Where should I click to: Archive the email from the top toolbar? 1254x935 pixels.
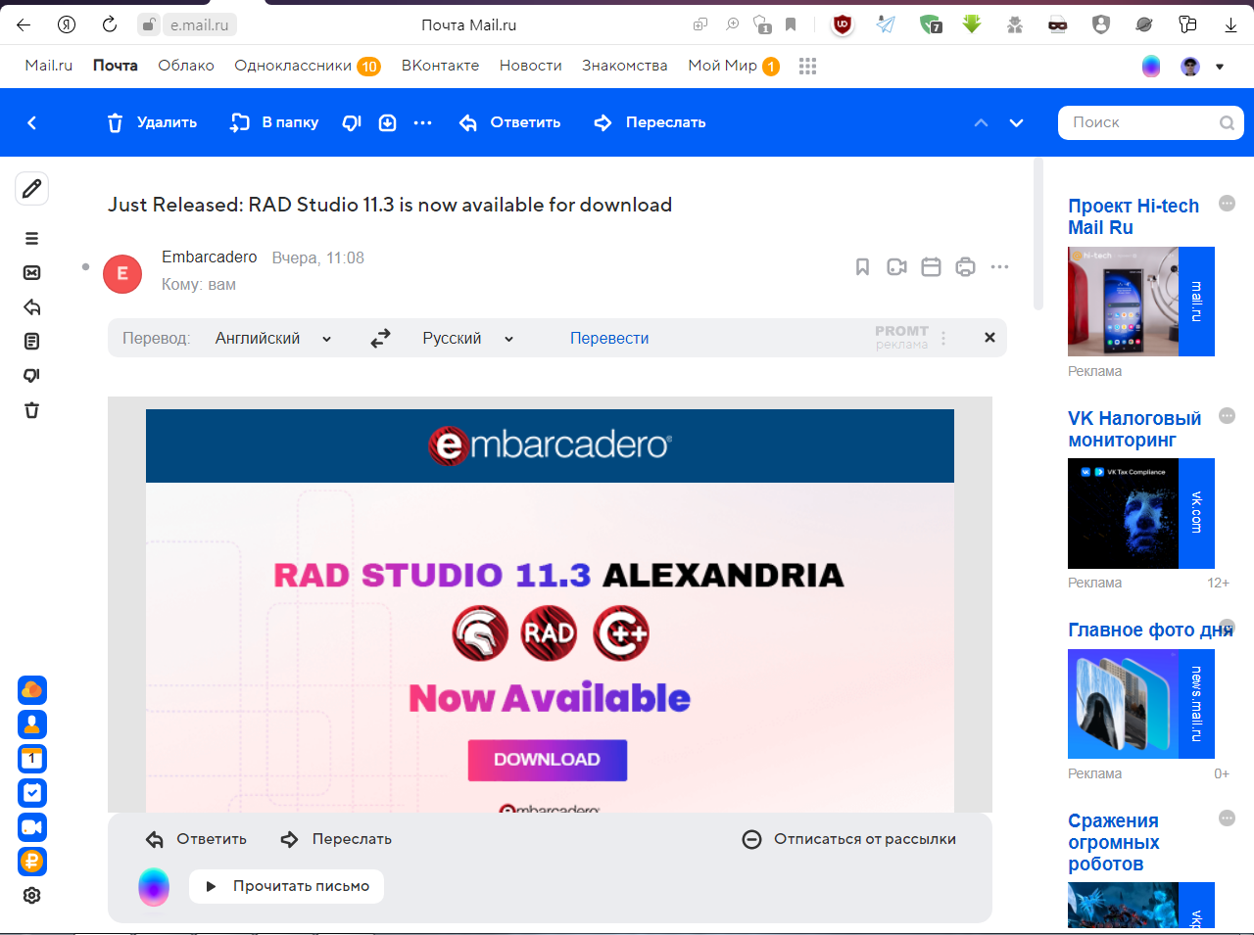(388, 122)
